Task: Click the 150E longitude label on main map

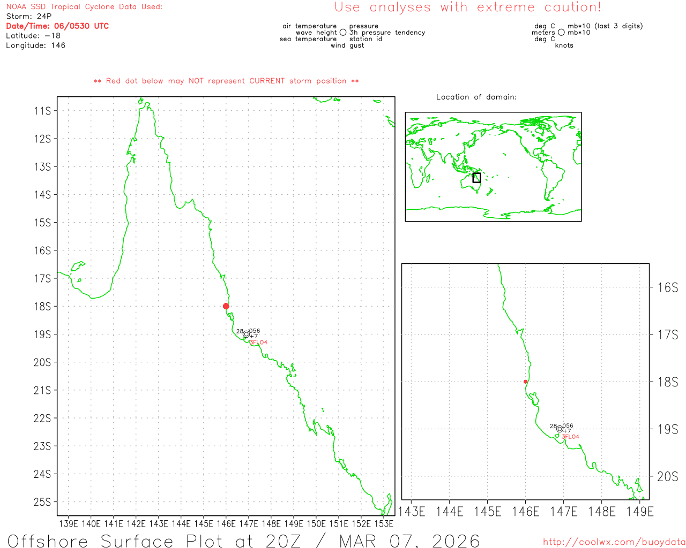Action: [x=316, y=523]
